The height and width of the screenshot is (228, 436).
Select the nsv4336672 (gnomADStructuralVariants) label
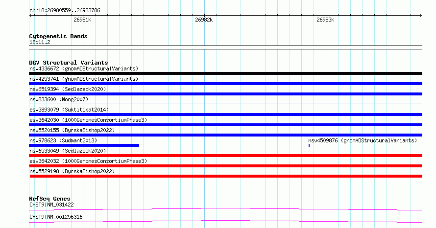click(84, 68)
